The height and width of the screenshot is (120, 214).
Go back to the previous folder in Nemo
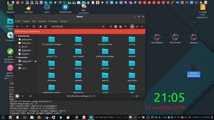click(x=17, y=27)
